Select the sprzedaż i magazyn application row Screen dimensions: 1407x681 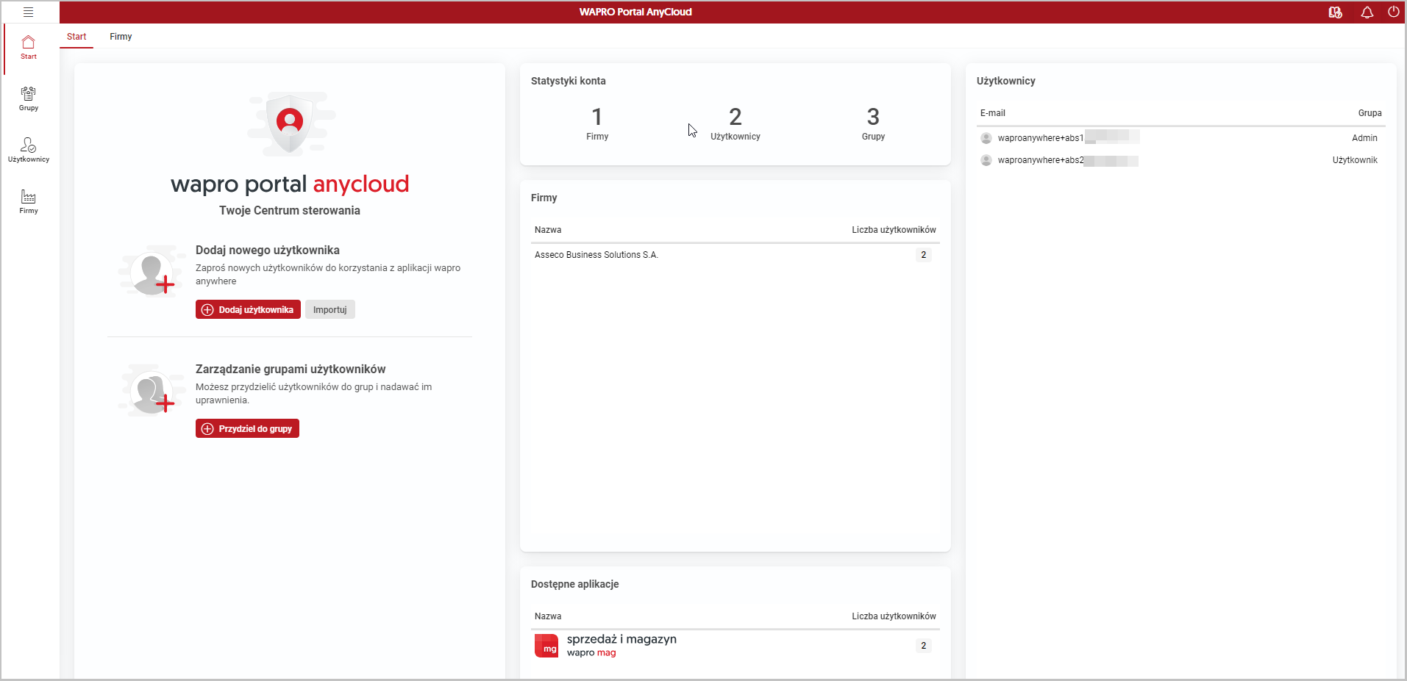coord(735,646)
